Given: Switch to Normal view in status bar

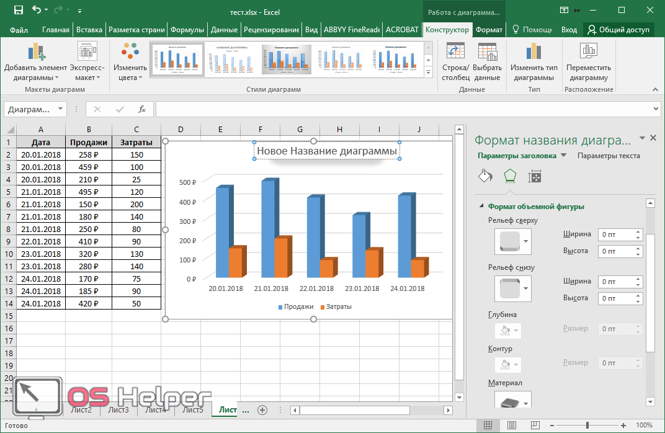Looking at the screenshot, I should pos(488,426).
